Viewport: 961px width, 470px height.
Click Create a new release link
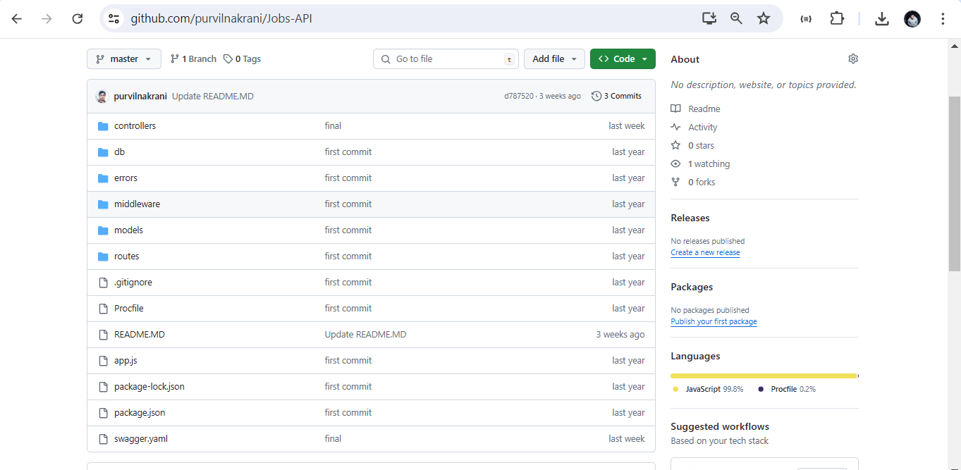705,253
